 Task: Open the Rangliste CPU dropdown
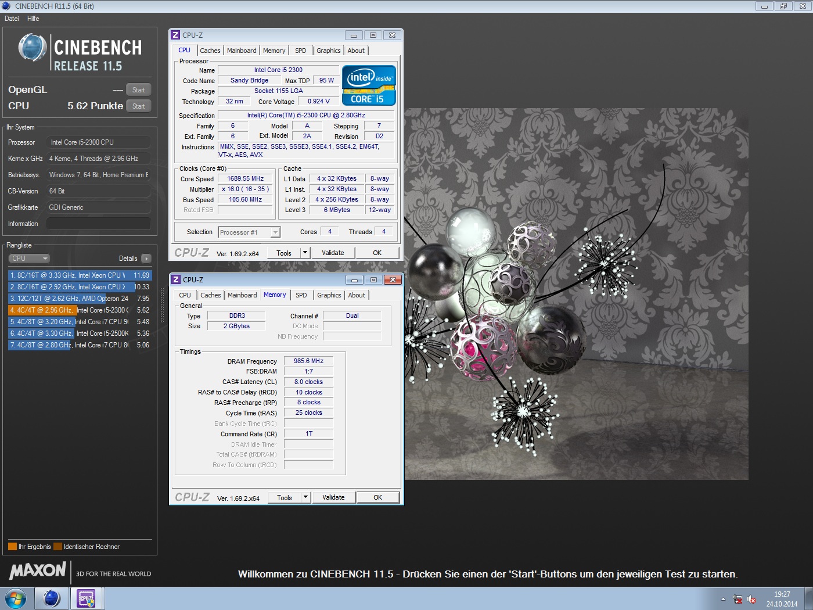click(29, 259)
